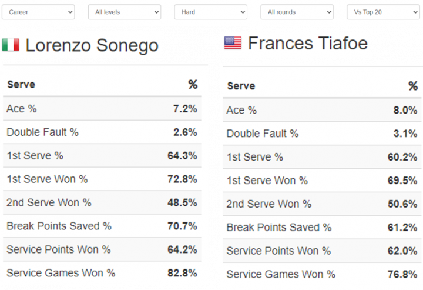Click the Italian flag icon
Image resolution: width=423 pixels, height=290 pixels.
click(11, 45)
